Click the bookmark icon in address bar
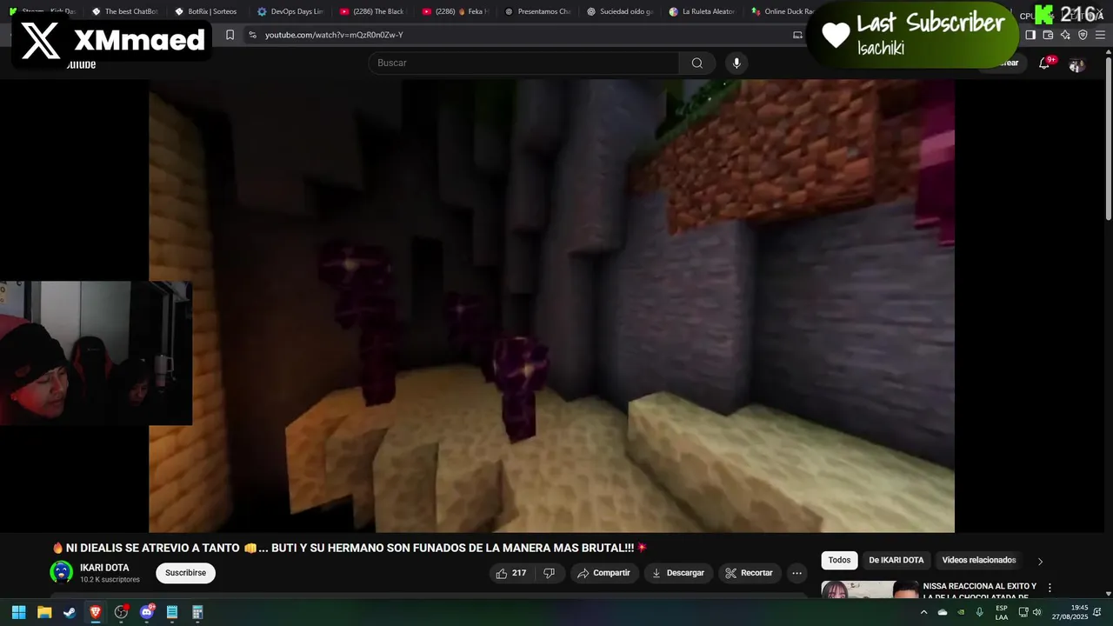 click(230, 35)
